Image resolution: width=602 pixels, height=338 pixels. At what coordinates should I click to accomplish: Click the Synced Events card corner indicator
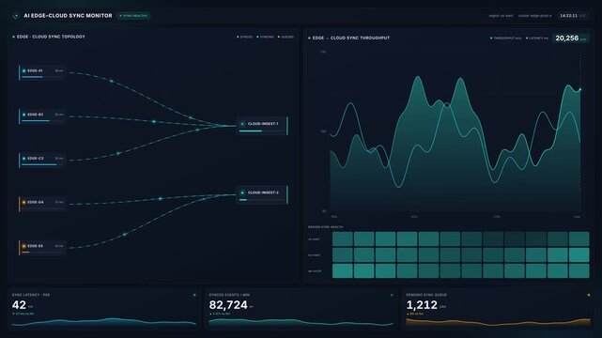pyautogui.click(x=392, y=295)
